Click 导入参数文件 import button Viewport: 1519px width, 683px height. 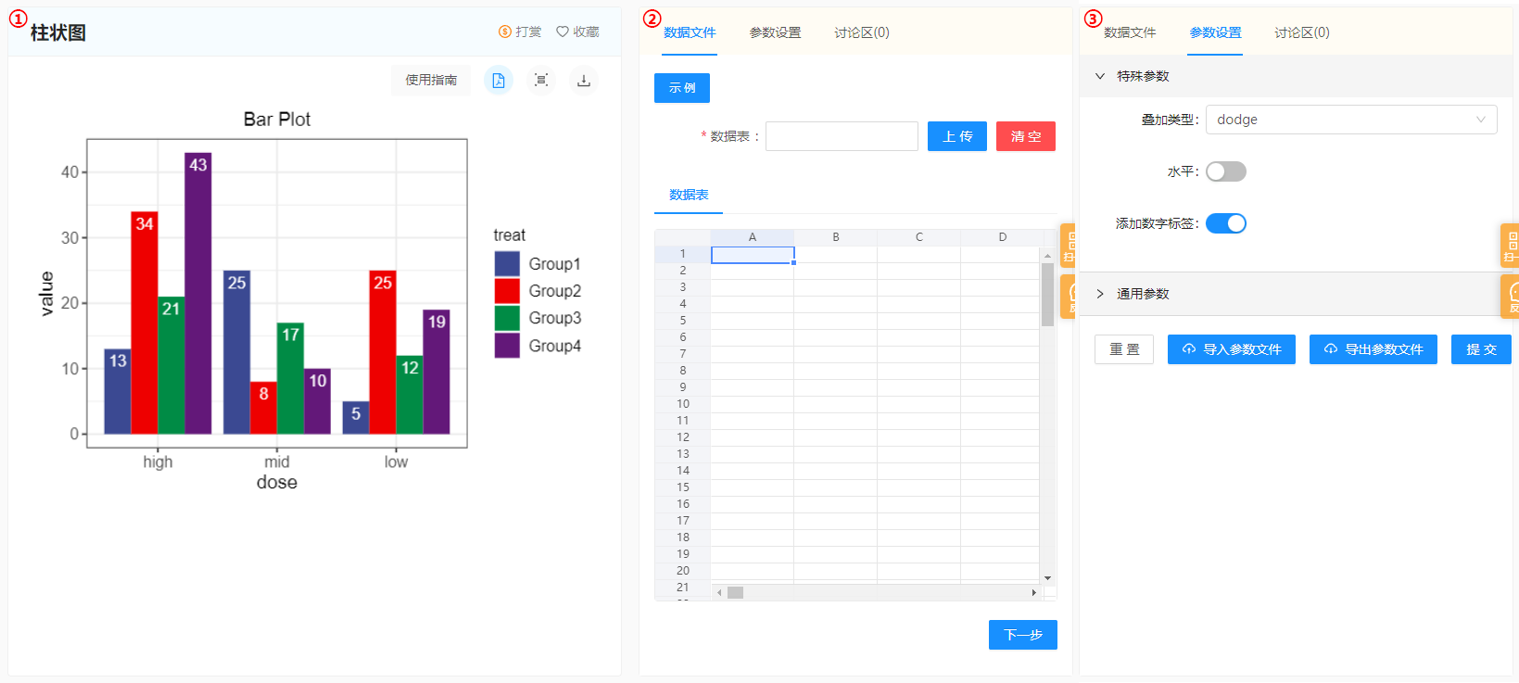(x=1232, y=349)
